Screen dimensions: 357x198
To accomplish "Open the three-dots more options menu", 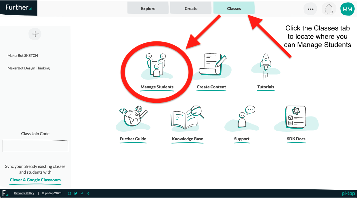I will pyautogui.click(x=310, y=9).
